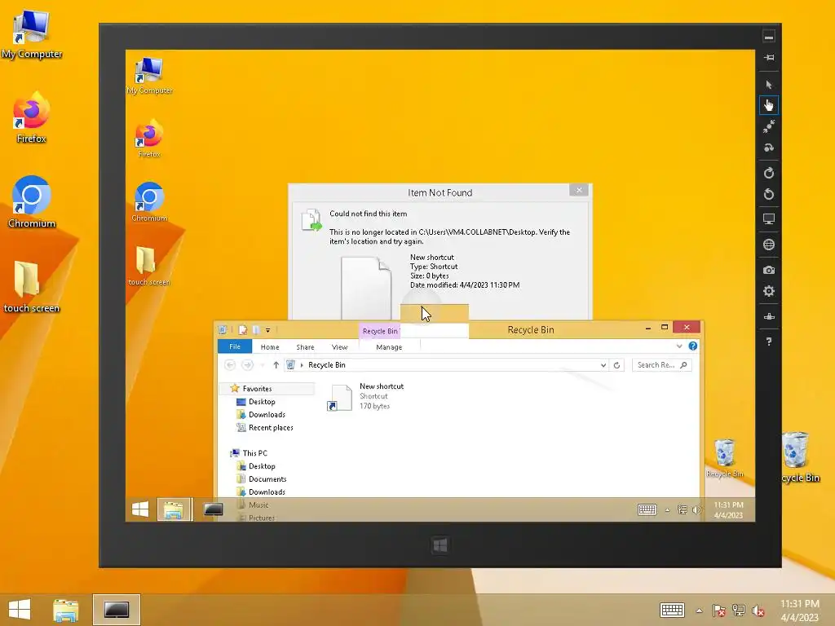Open touch keyboard on simulator taskbar
The image size is (835, 626).
647,509
